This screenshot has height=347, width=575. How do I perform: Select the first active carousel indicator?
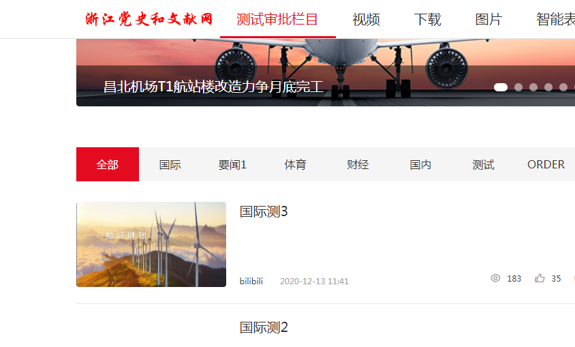pyautogui.click(x=501, y=87)
